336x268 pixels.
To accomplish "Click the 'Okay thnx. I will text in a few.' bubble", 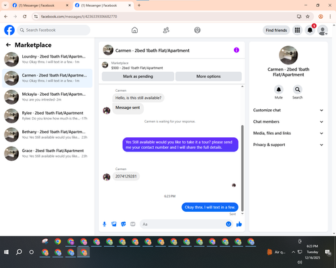I will coord(210,207).
